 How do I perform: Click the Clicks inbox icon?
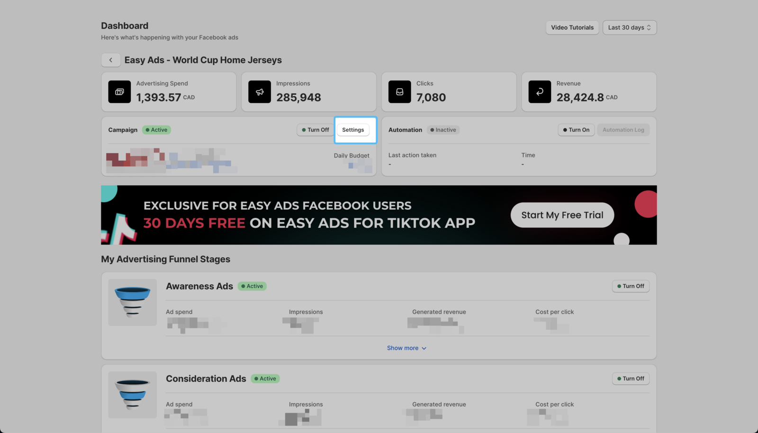[399, 92]
